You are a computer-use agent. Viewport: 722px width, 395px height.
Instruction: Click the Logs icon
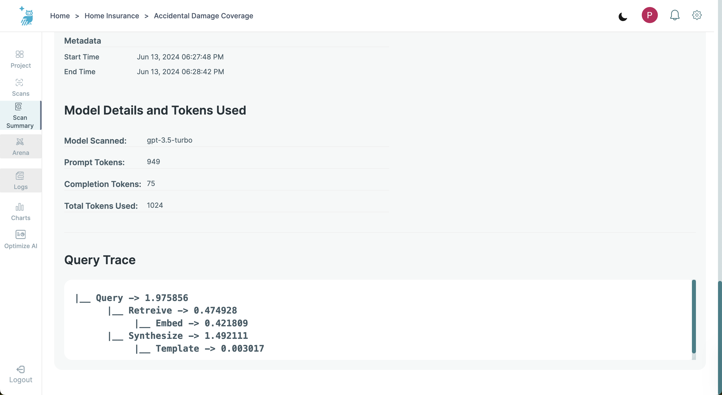pyautogui.click(x=20, y=176)
